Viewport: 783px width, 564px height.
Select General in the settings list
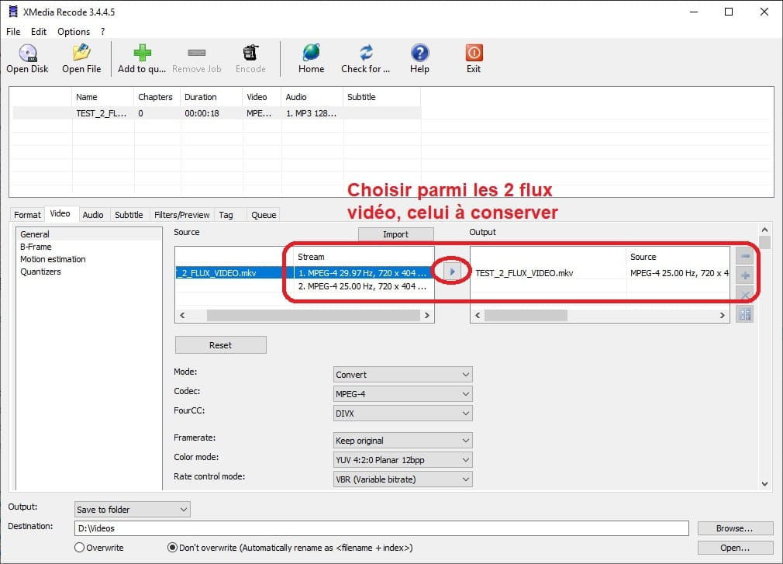pos(89,234)
